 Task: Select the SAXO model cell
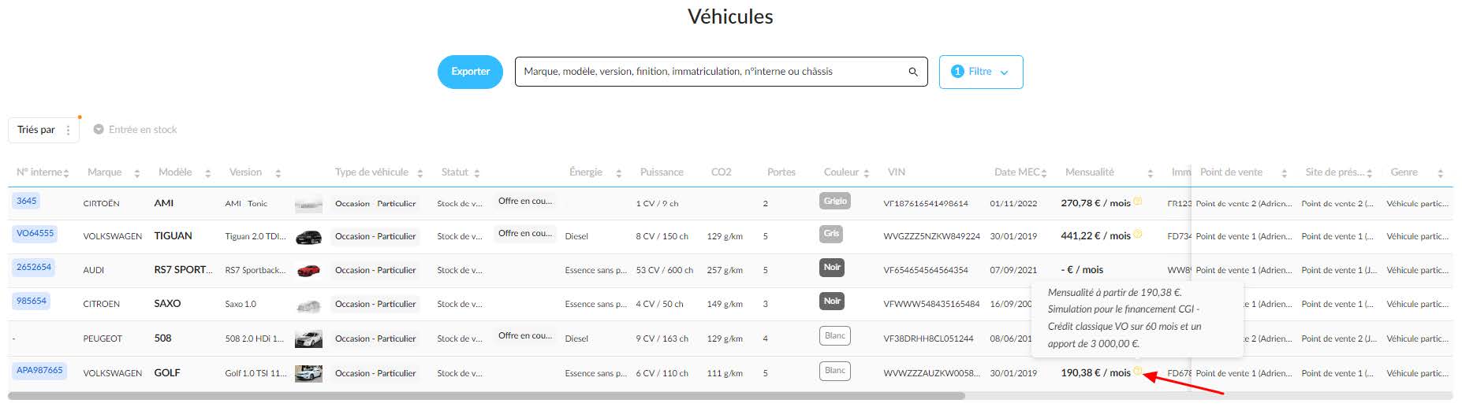[x=167, y=303]
